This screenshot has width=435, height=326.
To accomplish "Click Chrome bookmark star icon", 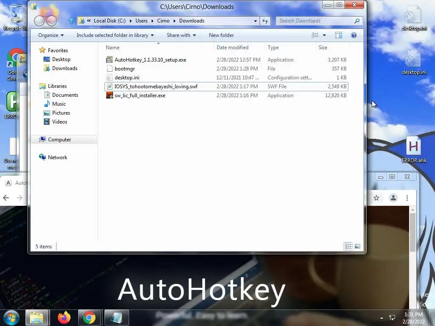I will [x=376, y=198].
